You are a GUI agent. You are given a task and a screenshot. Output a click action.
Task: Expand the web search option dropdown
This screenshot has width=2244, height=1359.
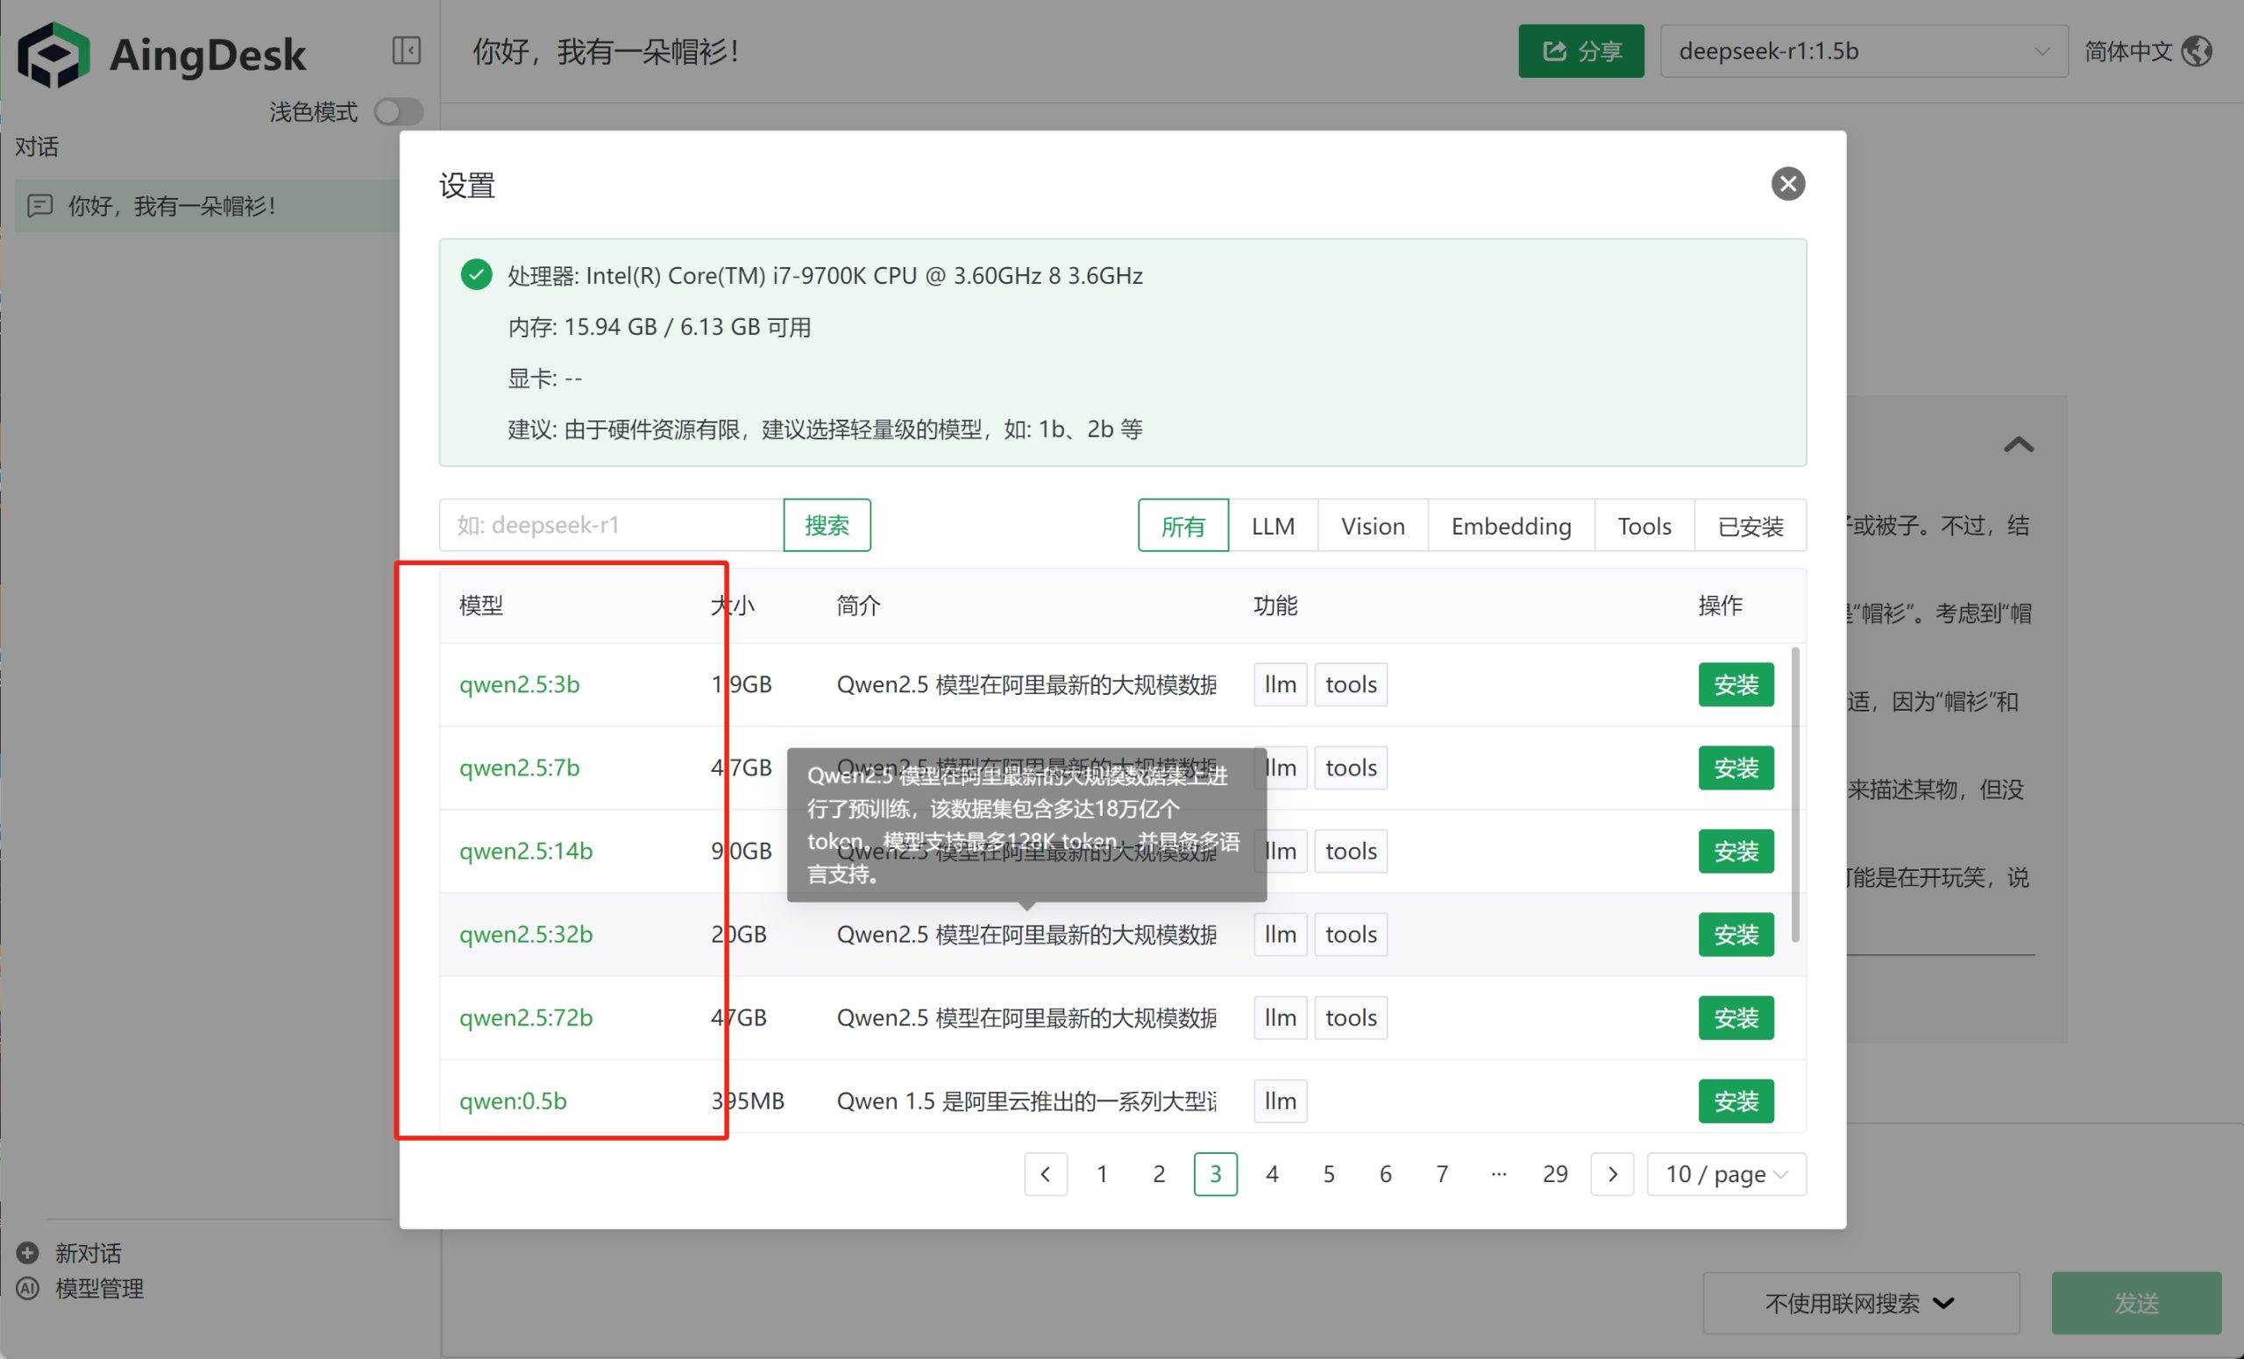tap(1860, 1303)
